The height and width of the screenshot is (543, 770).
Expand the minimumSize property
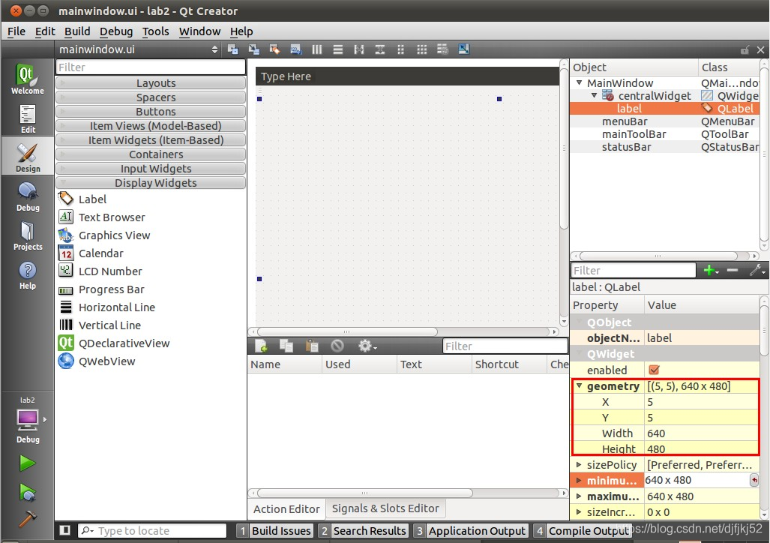(579, 480)
